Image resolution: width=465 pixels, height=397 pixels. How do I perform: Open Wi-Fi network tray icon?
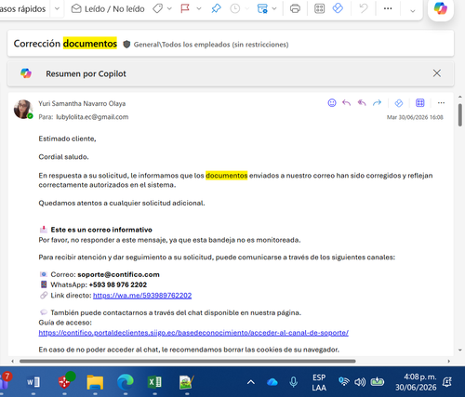click(x=344, y=381)
